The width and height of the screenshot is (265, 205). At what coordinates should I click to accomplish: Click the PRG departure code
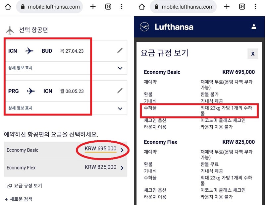(x=14, y=91)
